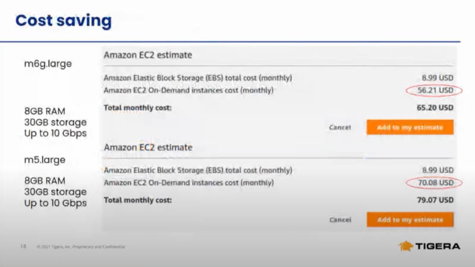
Task: Click the 79.07 USD total monthly cost
Action: coord(435,200)
